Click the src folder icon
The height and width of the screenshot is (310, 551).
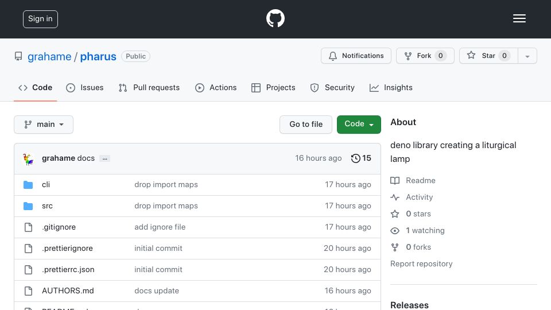pos(28,206)
